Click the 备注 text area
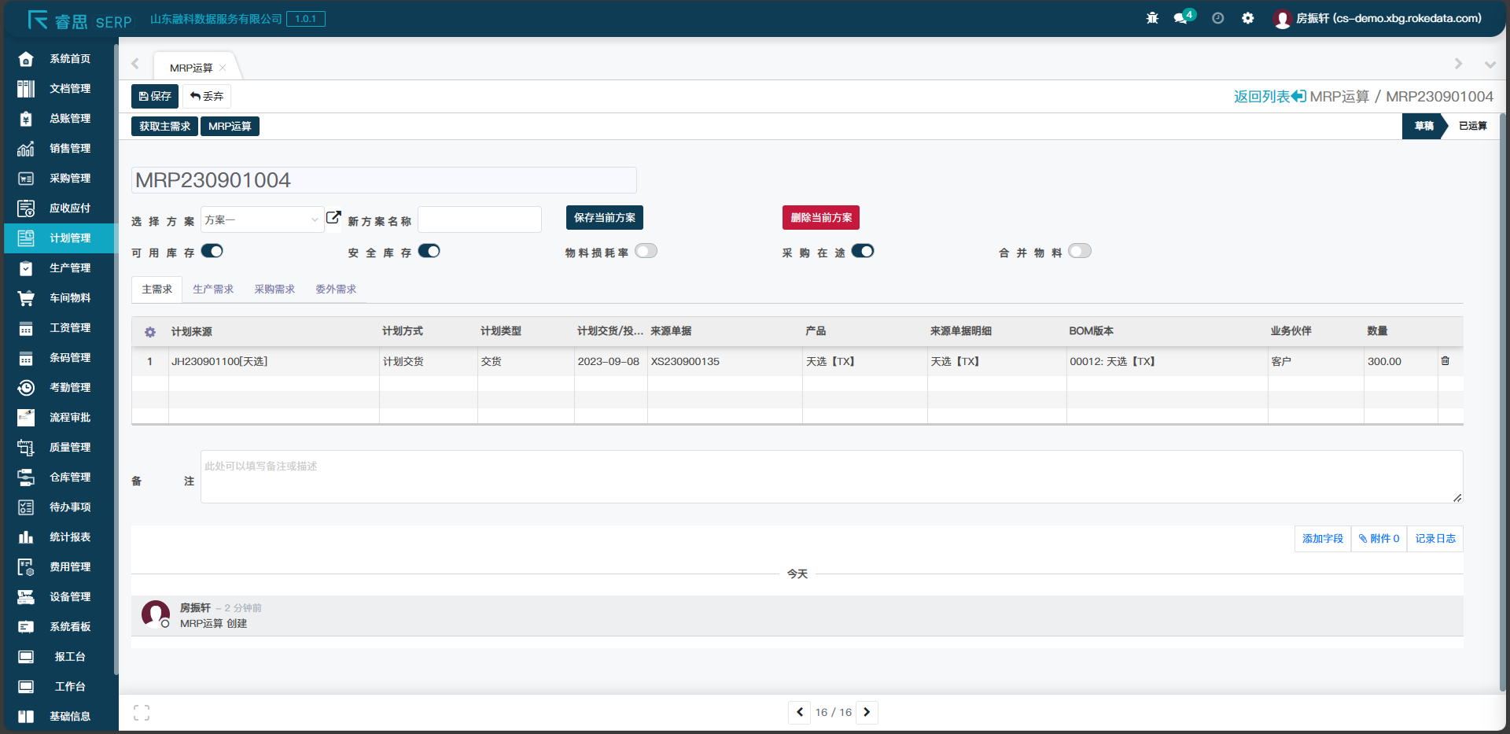Screen dimensions: 1510x734 [x=830, y=477]
